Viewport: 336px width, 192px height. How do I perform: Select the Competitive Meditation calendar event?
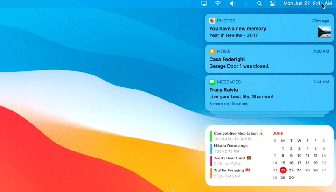236,136
